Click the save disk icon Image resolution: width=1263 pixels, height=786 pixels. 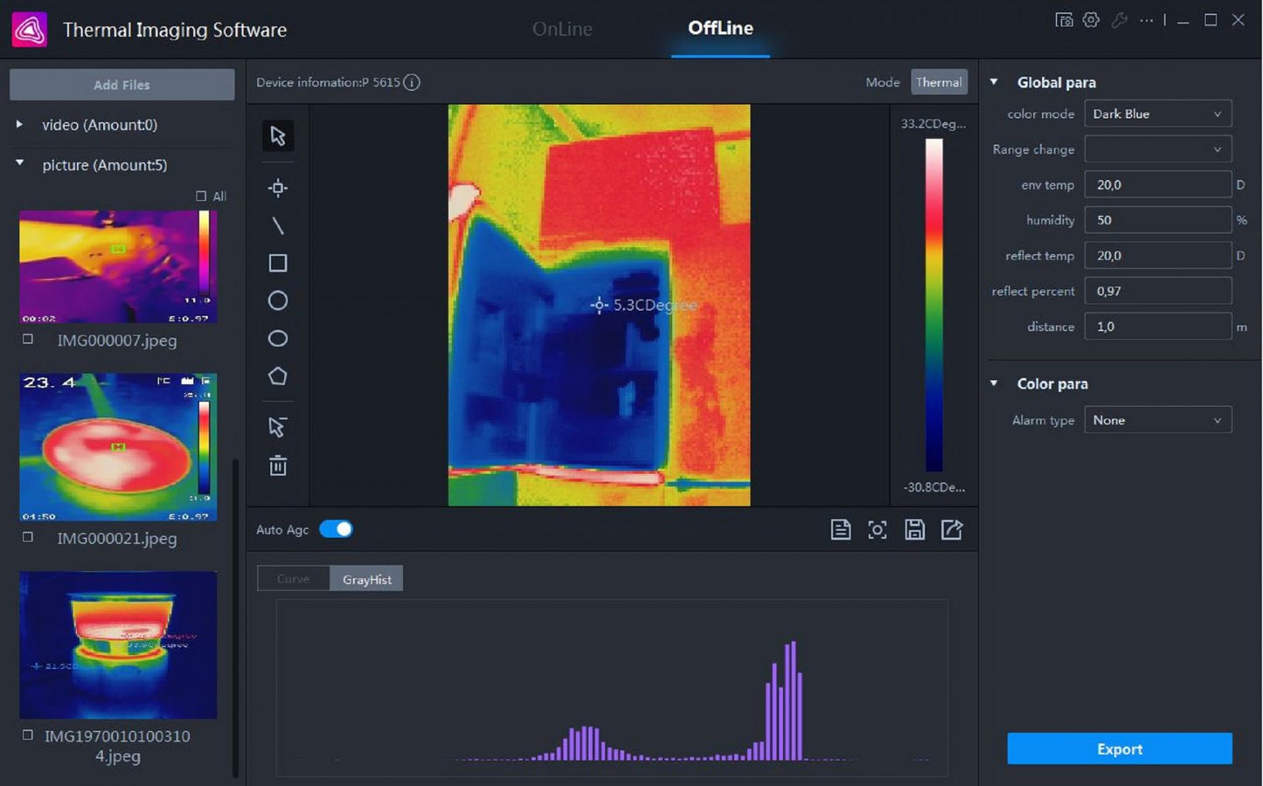[x=914, y=529]
